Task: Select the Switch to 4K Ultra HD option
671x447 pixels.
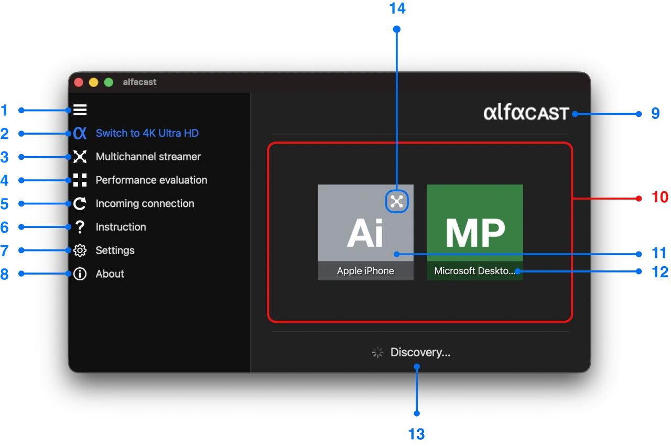Action: point(147,134)
